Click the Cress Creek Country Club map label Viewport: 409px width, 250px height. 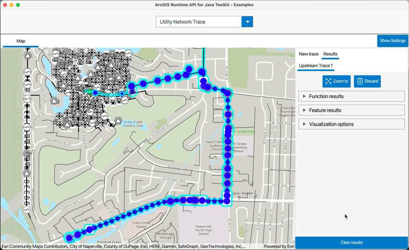pos(133,124)
